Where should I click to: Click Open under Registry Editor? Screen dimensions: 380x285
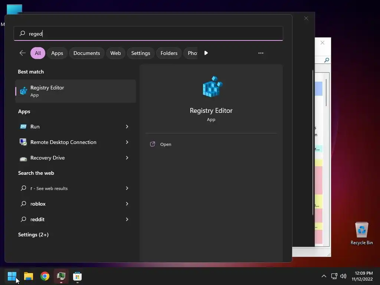tap(166, 144)
